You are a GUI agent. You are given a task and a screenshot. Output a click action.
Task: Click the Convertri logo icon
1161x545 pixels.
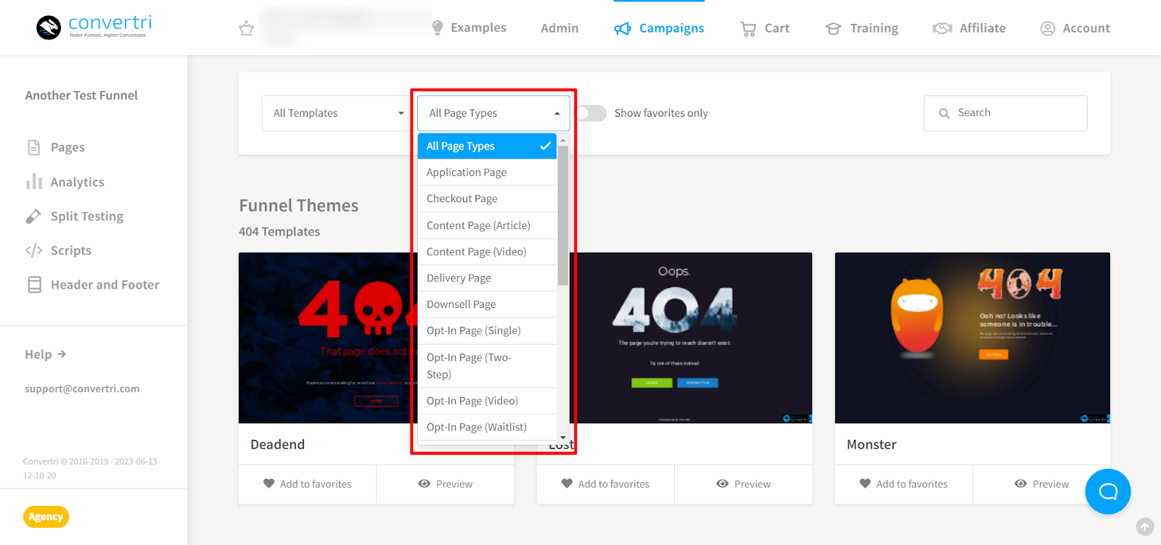point(49,28)
